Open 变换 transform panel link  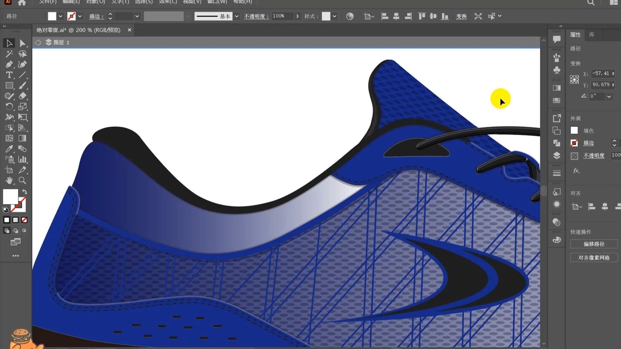click(461, 17)
